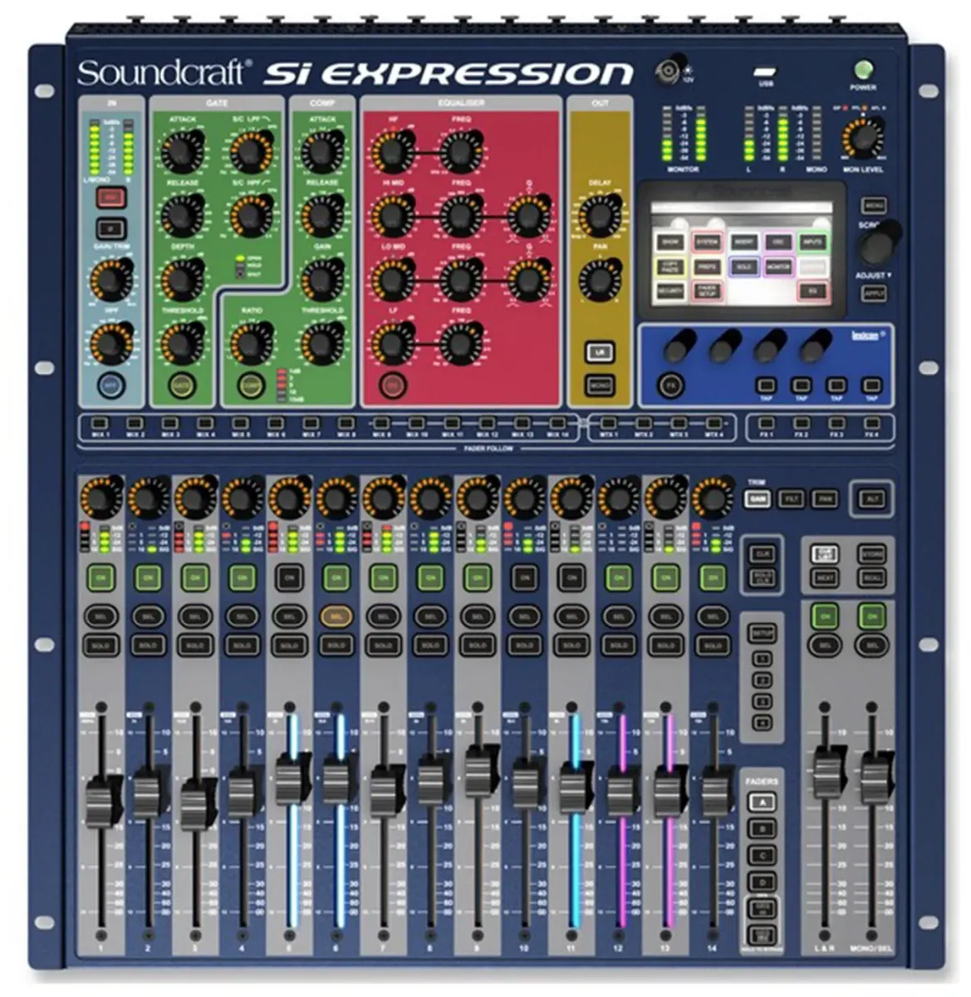Tap SYSTEM on the touchscreen
971x997 pixels.
[x=707, y=242]
